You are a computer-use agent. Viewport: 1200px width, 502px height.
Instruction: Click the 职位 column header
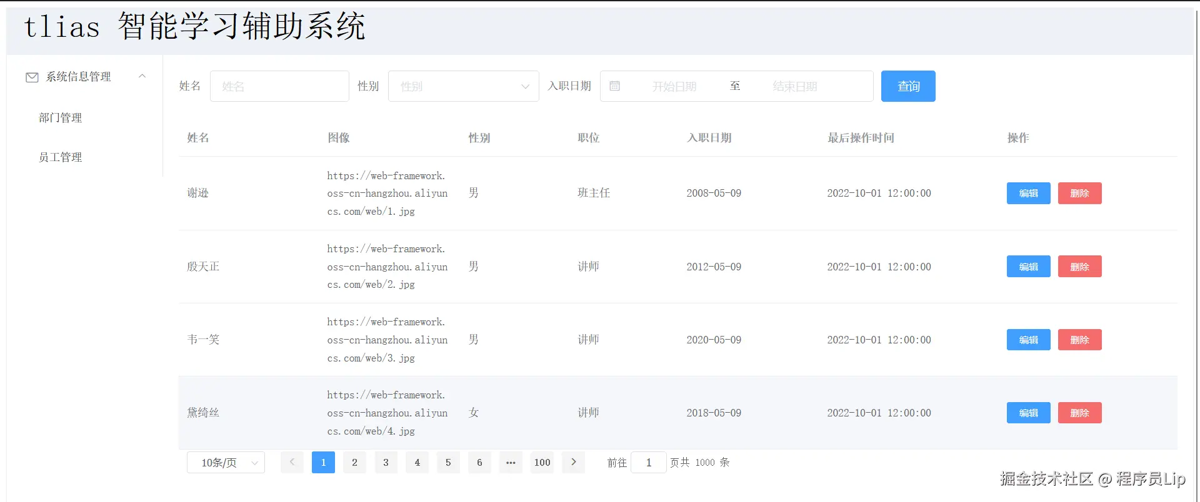point(589,138)
